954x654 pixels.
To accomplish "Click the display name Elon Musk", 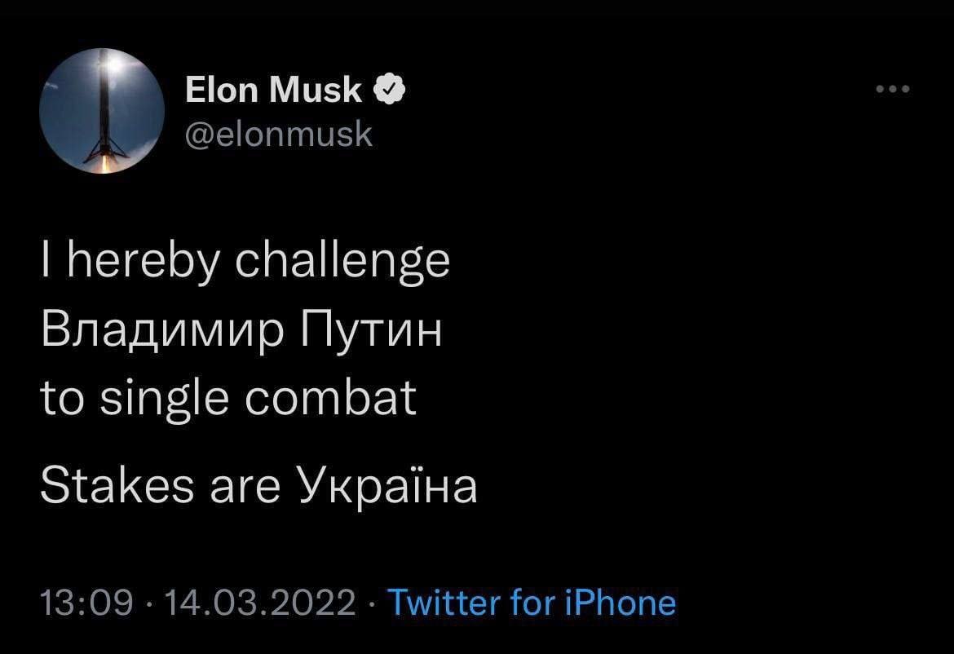I will pyautogui.click(x=274, y=90).
